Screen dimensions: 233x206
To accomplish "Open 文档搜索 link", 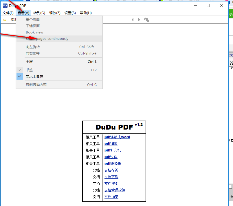I will point(111,183).
